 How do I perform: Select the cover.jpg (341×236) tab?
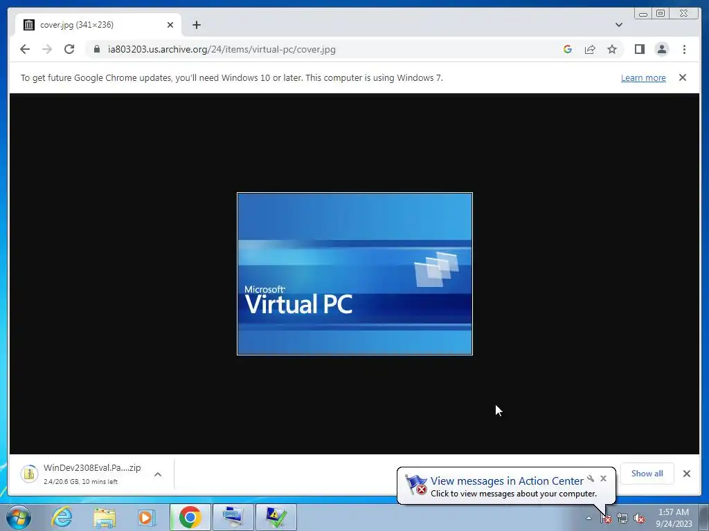click(98, 25)
